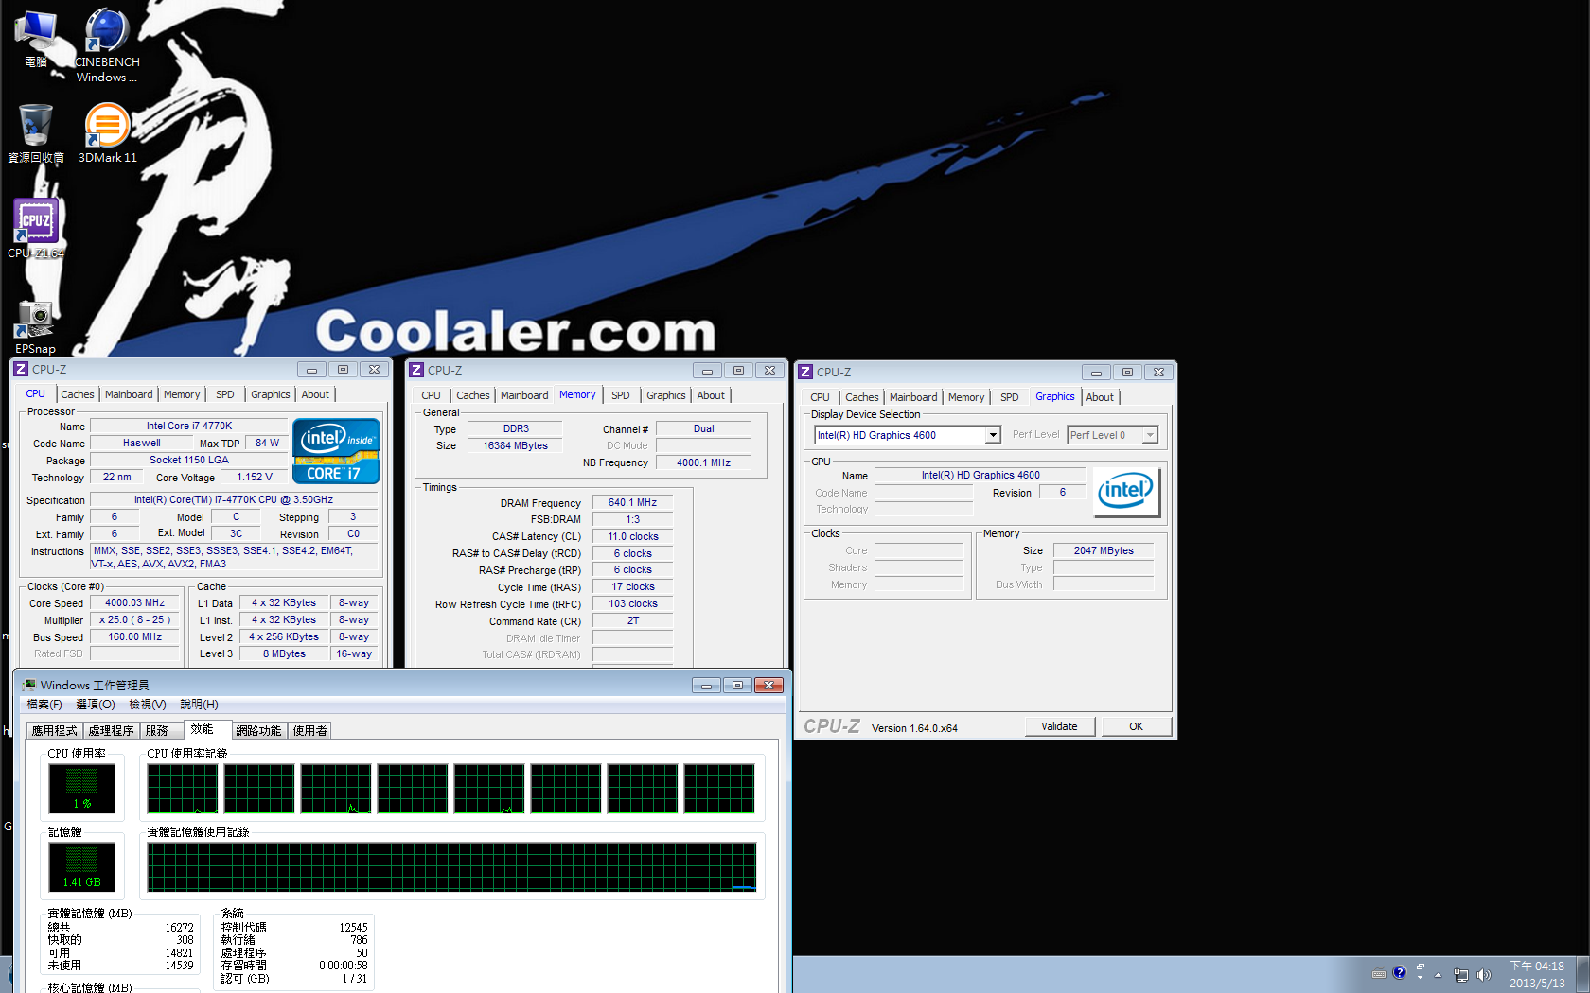Switch to 服務 tab in Task Manager
The image size is (1590, 993).
coord(157,730)
